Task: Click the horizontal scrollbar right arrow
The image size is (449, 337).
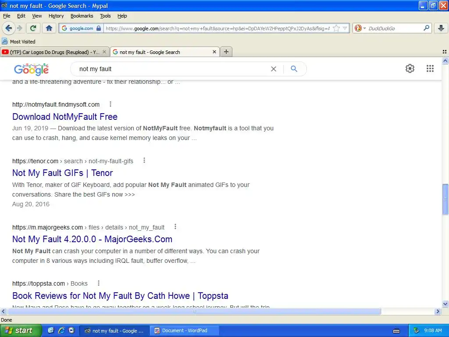Action: coord(438,311)
